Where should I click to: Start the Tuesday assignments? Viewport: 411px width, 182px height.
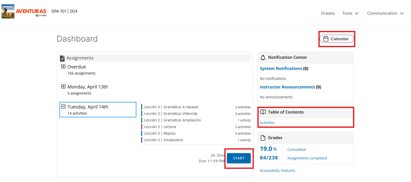pyautogui.click(x=239, y=158)
